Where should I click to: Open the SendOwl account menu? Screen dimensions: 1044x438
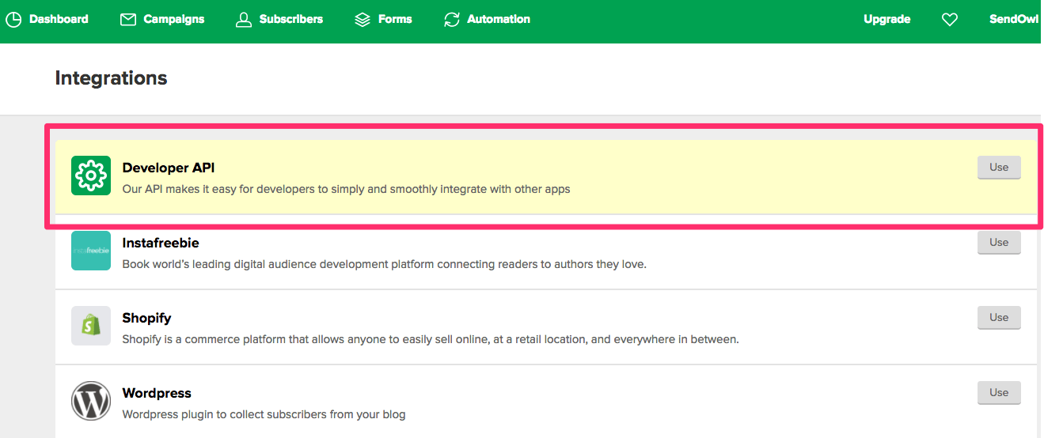pos(1014,19)
